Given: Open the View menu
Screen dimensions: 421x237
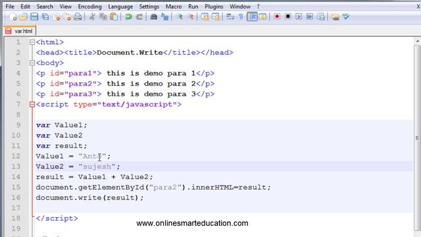Looking at the screenshot, I should (x=66, y=7).
